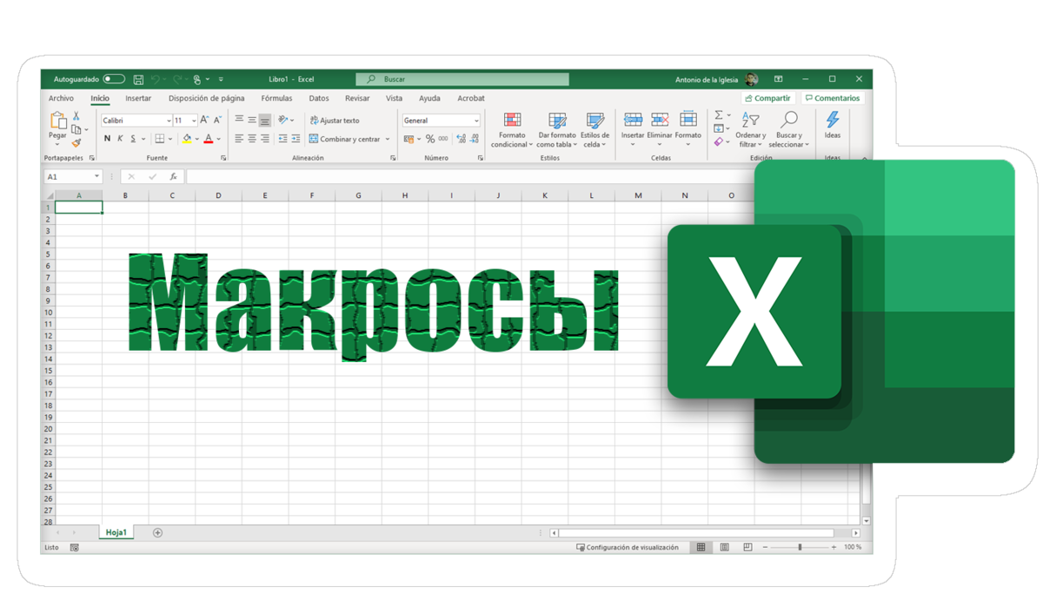1043x607 pixels.
Task: Open the Archivo menu
Action: point(61,98)
